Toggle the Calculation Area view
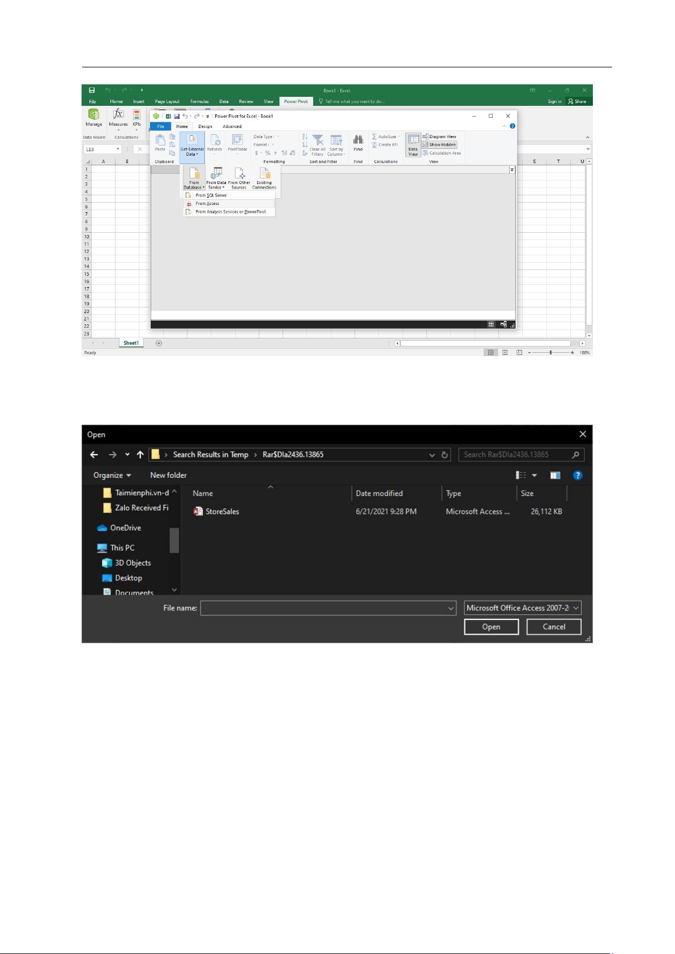Viewport: 675px width, 954px height. (x=442, y=153)
